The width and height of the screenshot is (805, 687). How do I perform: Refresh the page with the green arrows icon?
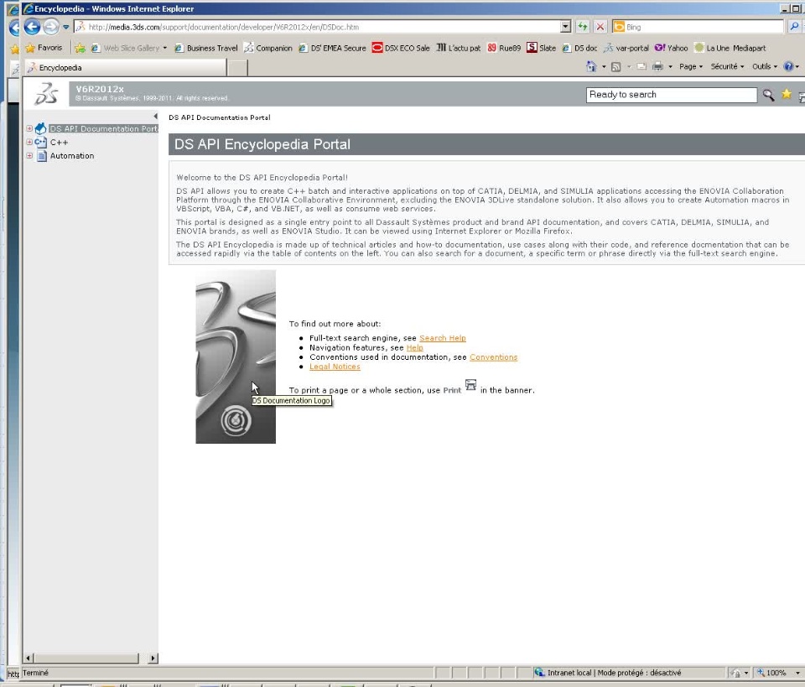582,27
